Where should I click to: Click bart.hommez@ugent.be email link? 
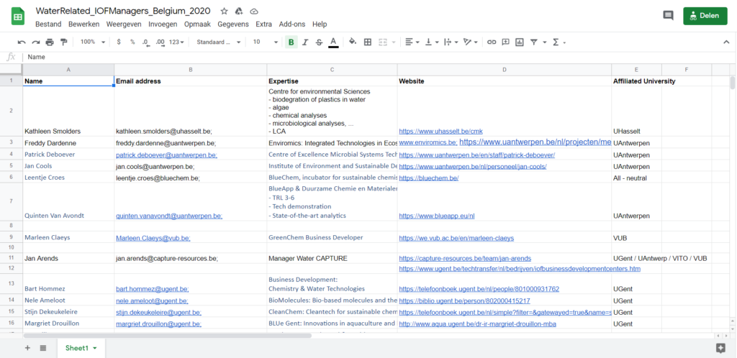[153, 289]
